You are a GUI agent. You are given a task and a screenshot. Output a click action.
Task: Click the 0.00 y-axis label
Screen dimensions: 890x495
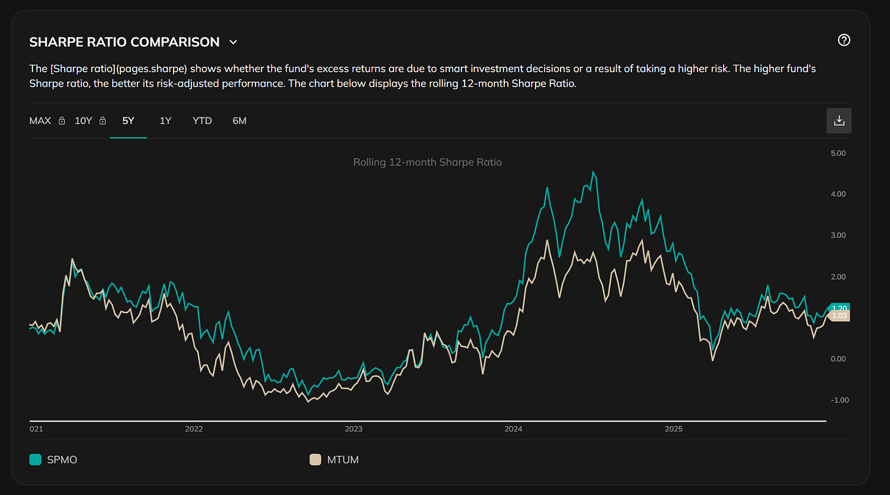pyautogui.click(x=838, y=359)
